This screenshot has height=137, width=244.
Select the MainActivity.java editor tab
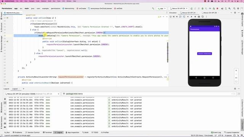[13, 13]
